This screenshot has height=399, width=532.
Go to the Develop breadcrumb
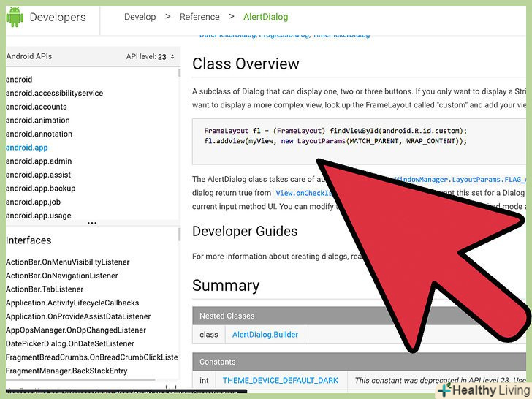pos(140,17)
